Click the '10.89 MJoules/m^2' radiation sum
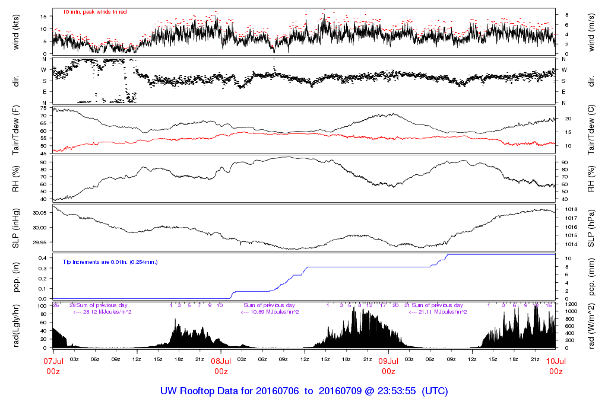This screenshot has width=608, height=415. coord(275,312)
